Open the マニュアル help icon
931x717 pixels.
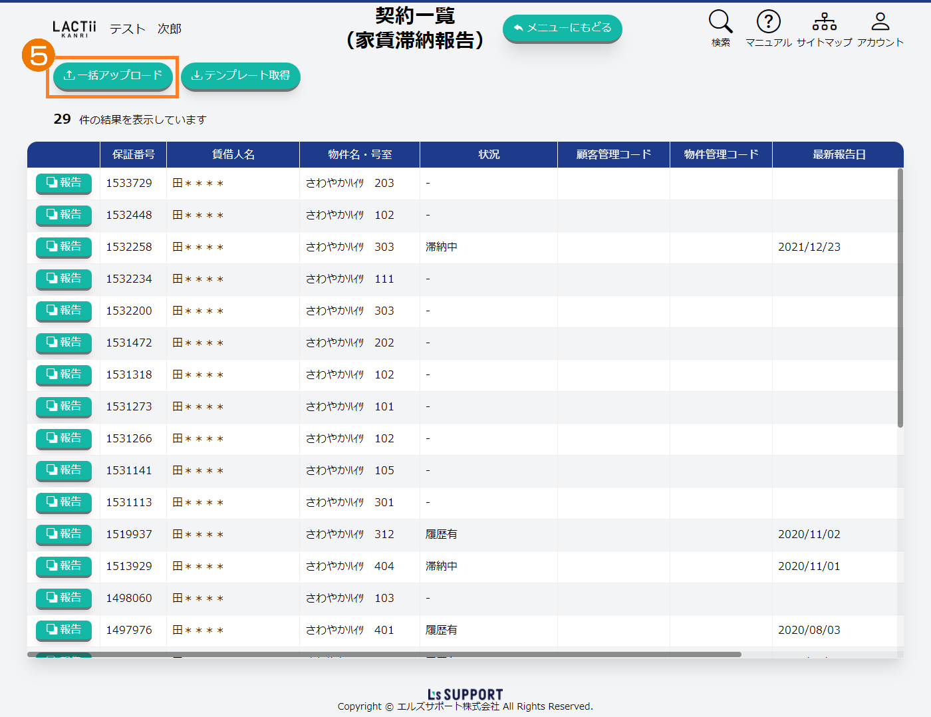click(768, 23)
